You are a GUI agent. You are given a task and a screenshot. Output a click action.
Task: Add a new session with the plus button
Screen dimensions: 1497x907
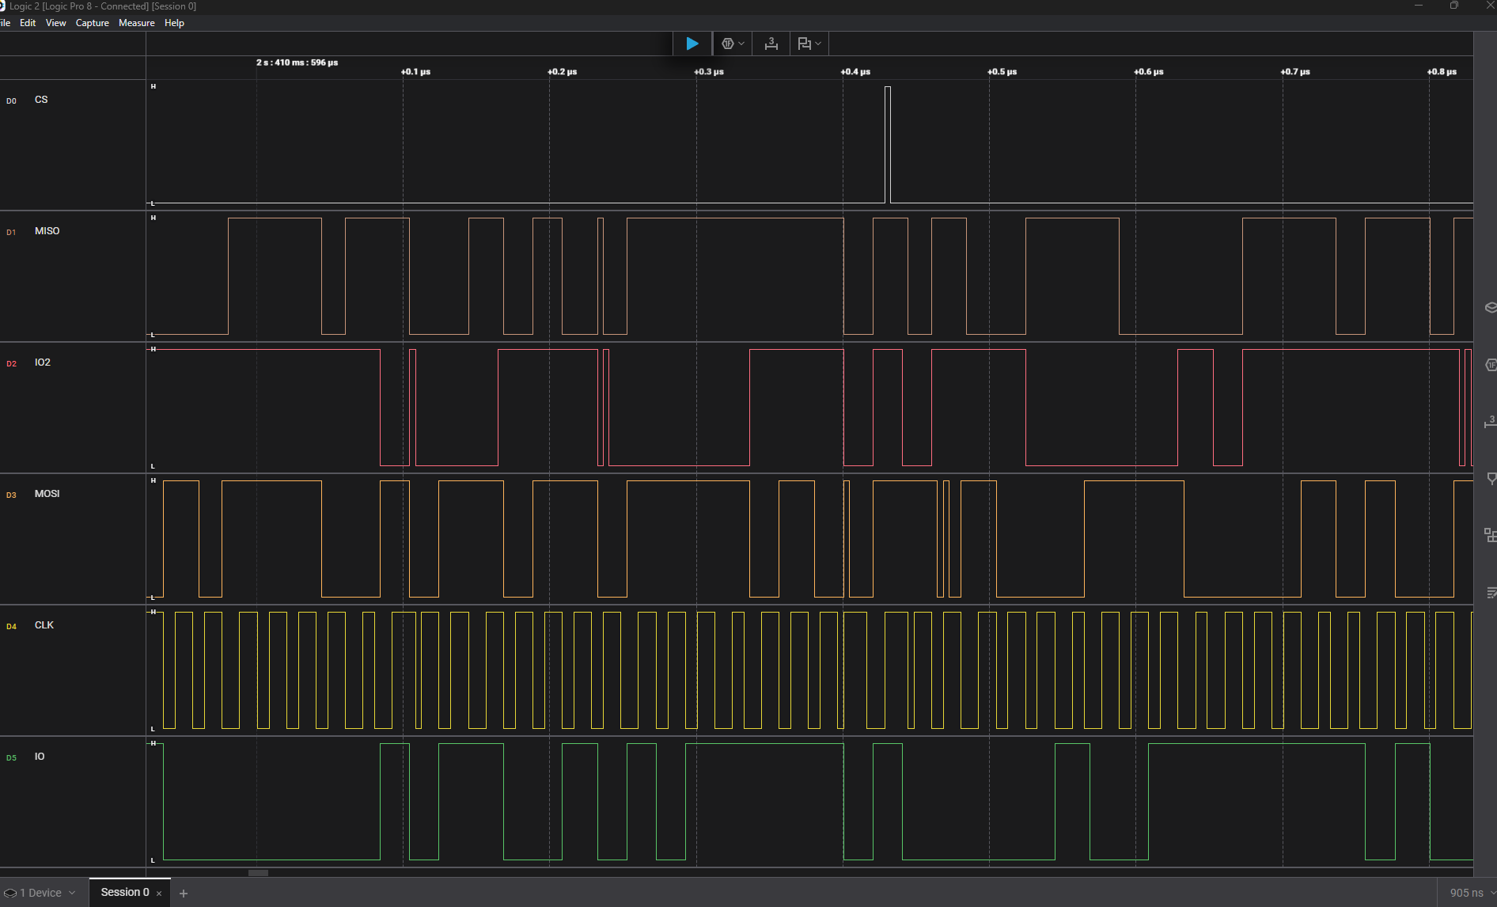(184, 894)
